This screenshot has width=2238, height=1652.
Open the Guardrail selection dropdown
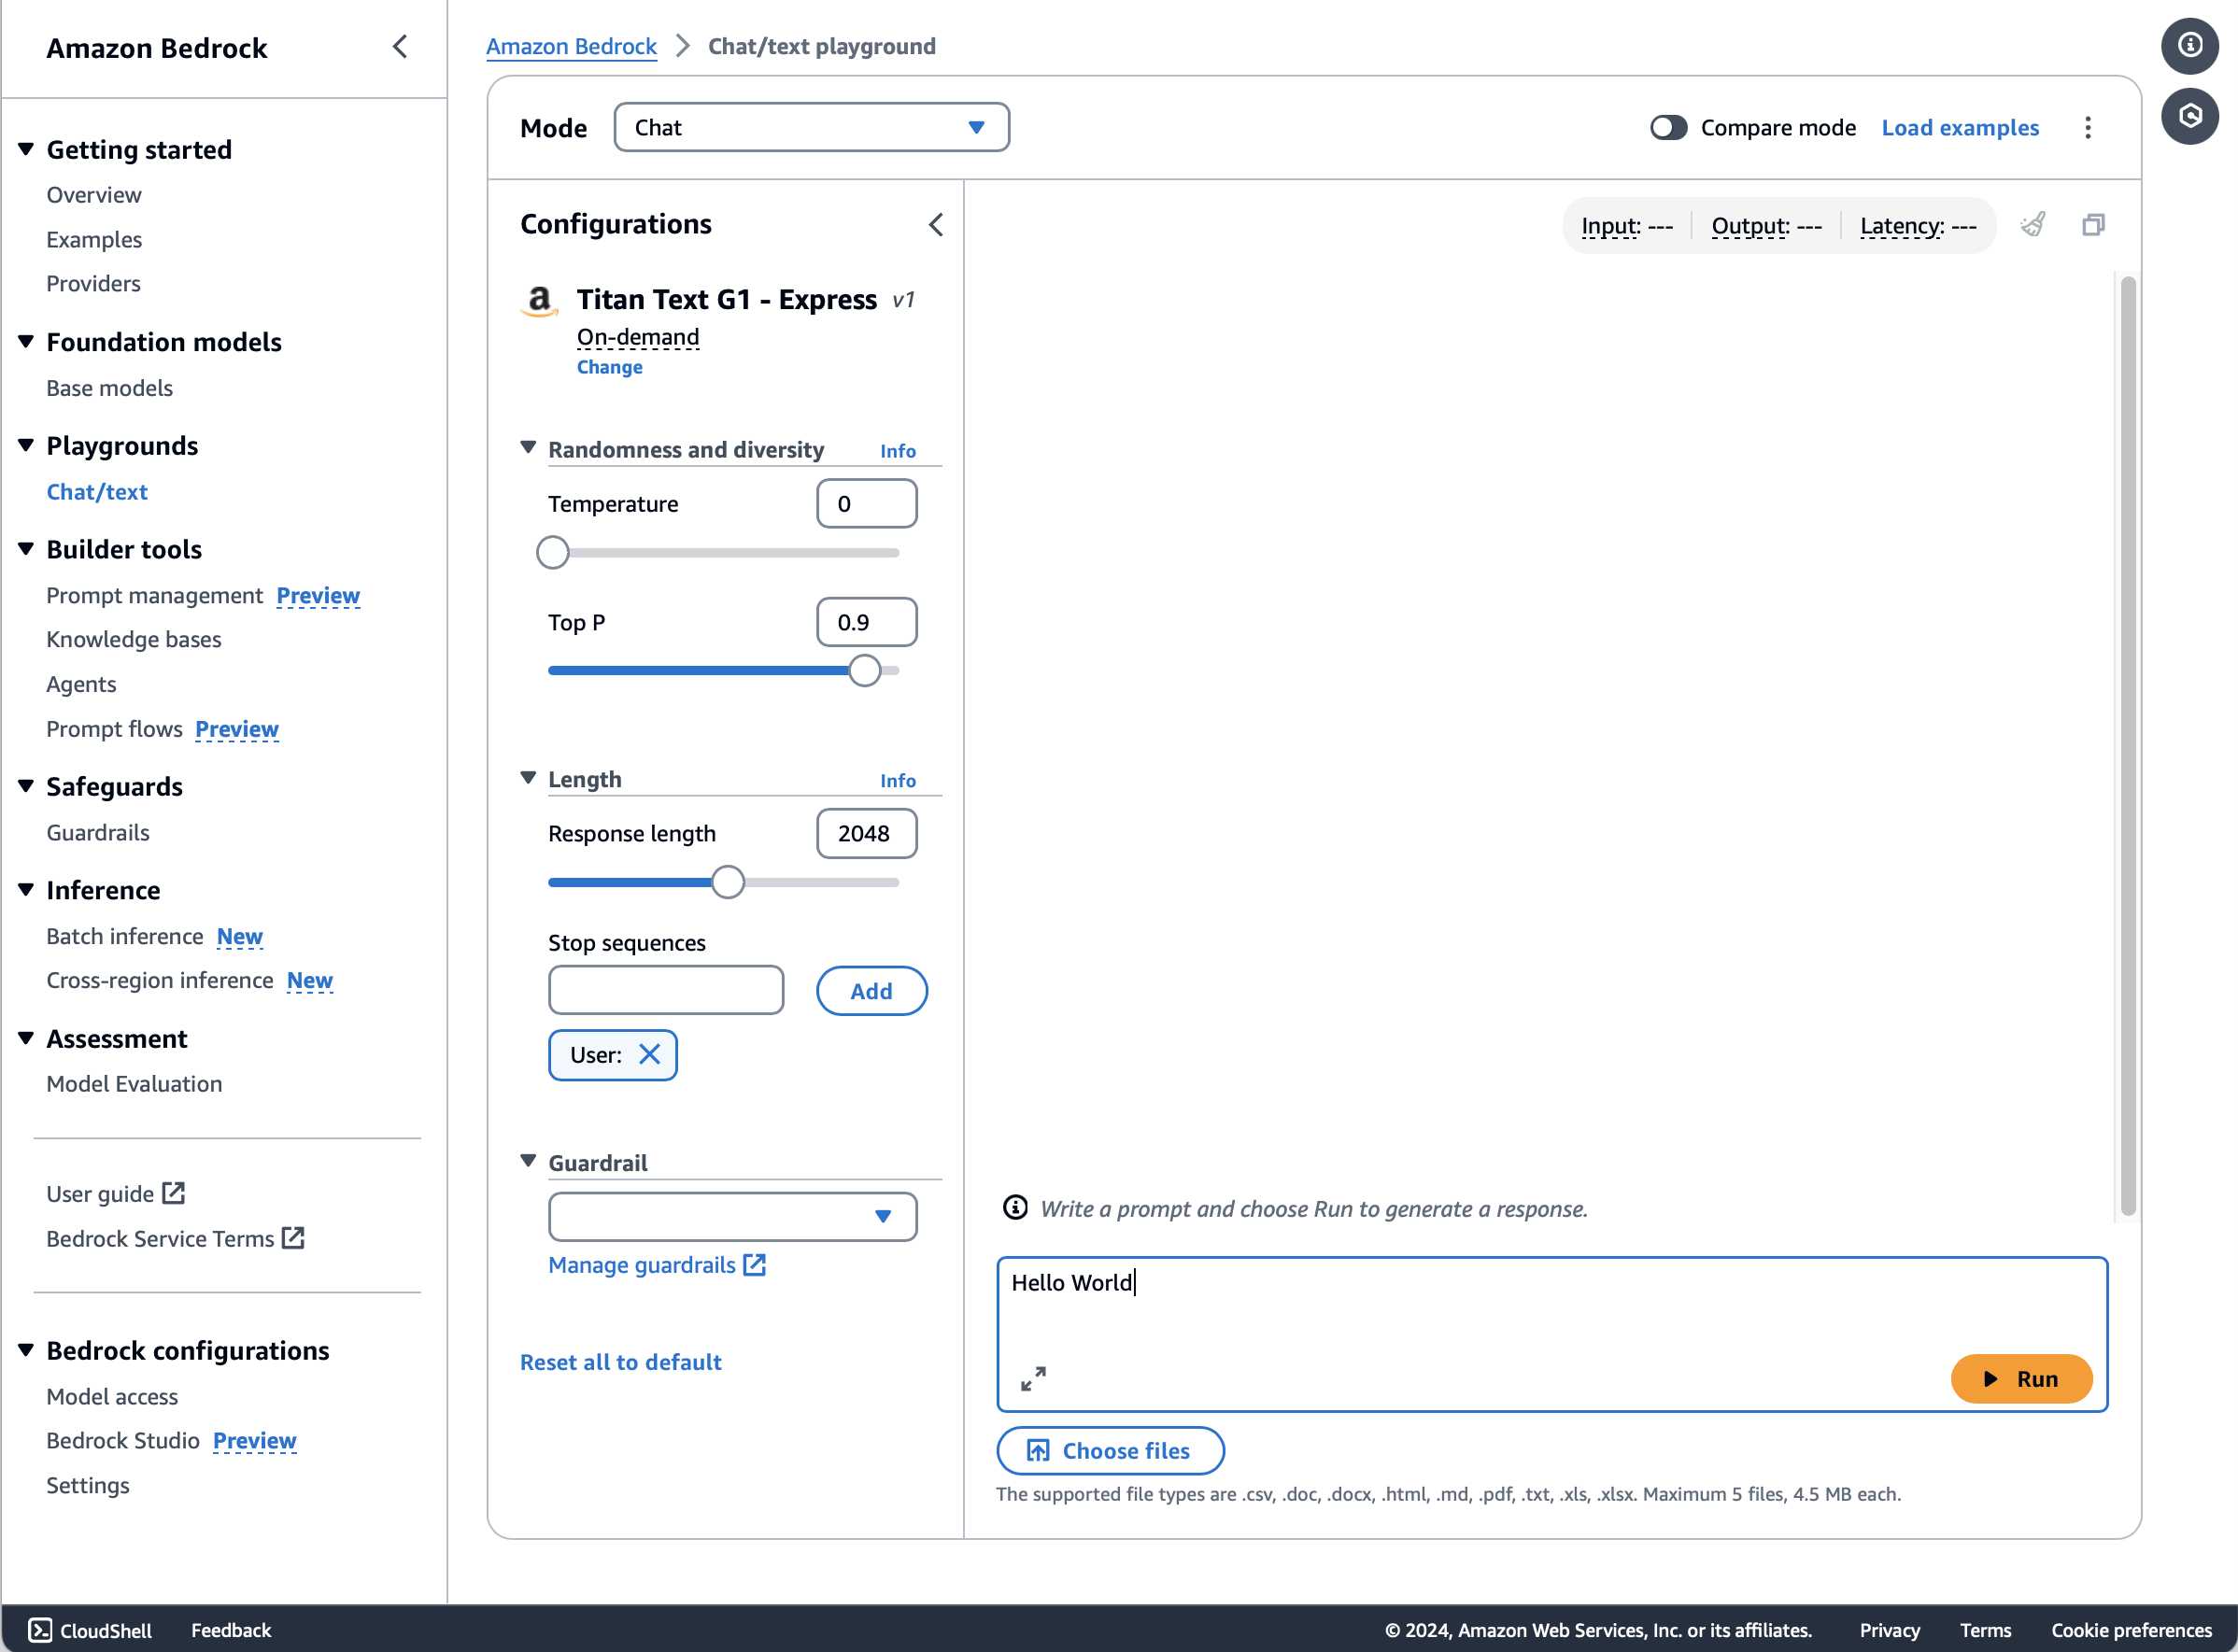pos(732,1216)
